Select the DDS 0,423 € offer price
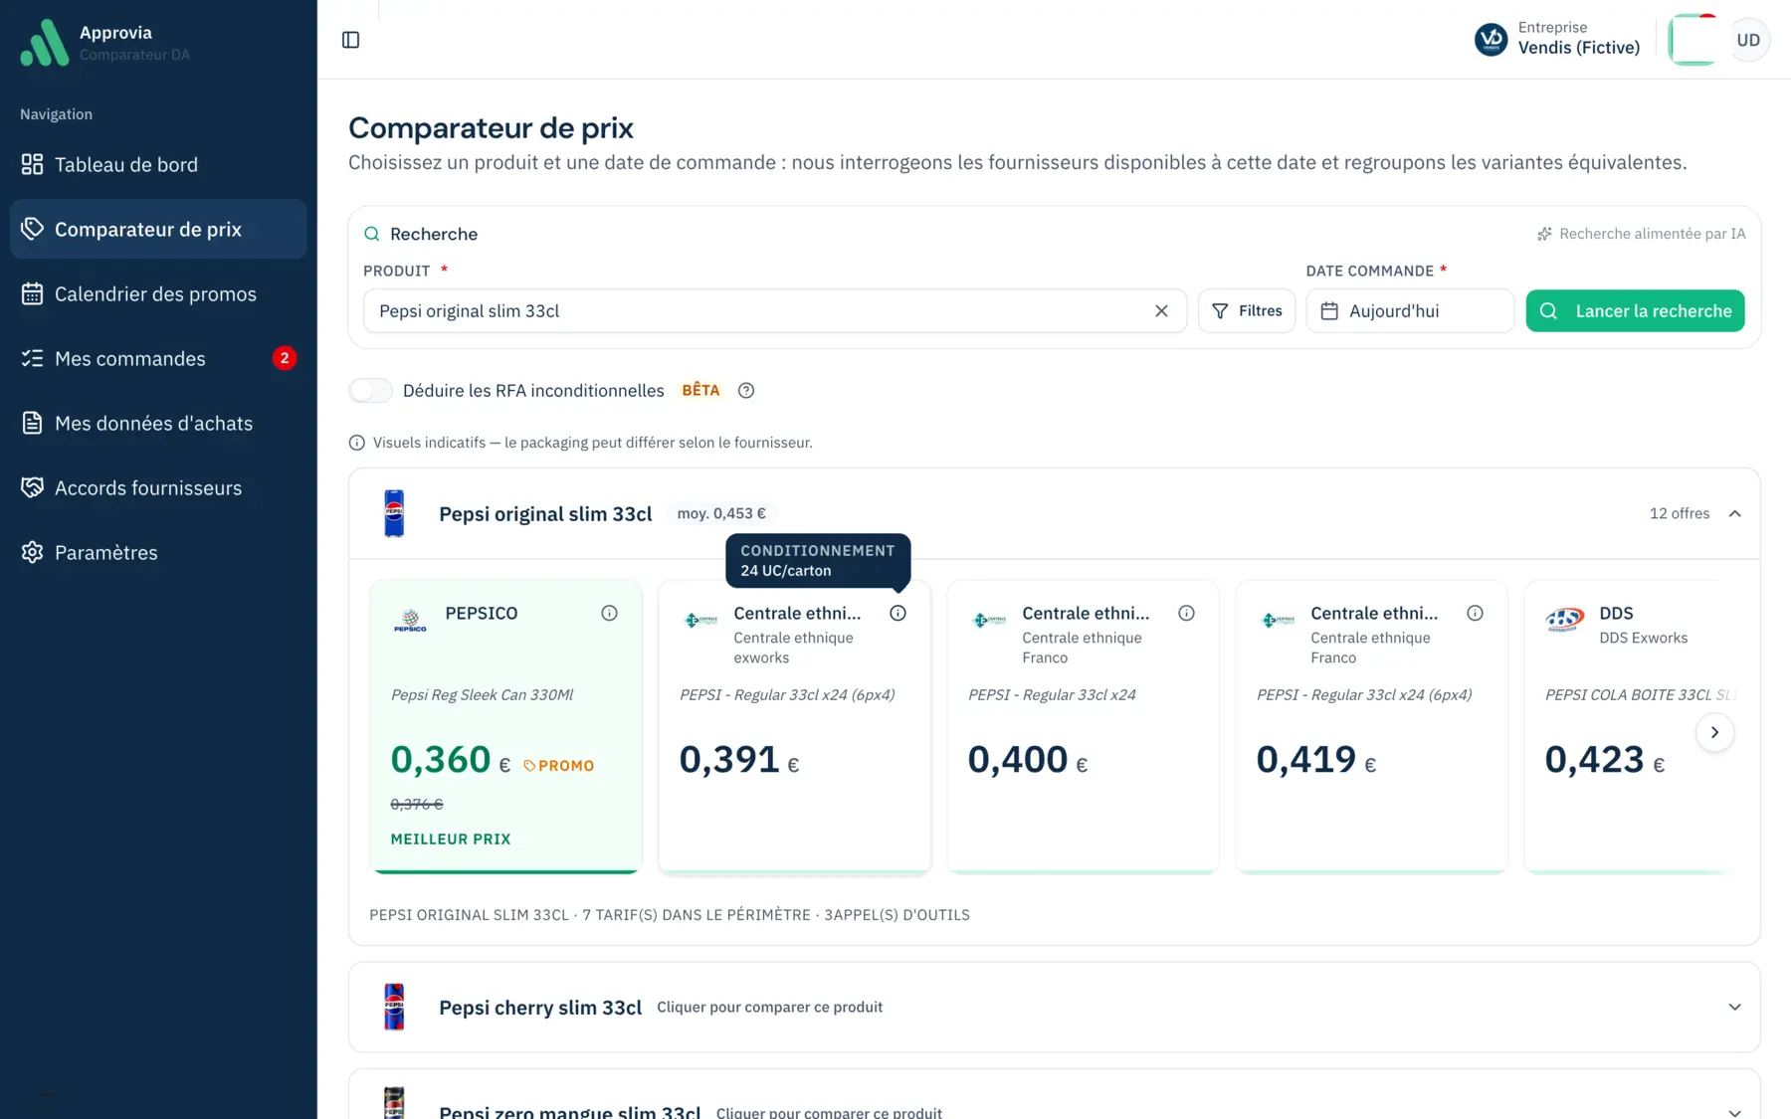This screenshot has width=1791, height=1119. (x=1605, y=760)
